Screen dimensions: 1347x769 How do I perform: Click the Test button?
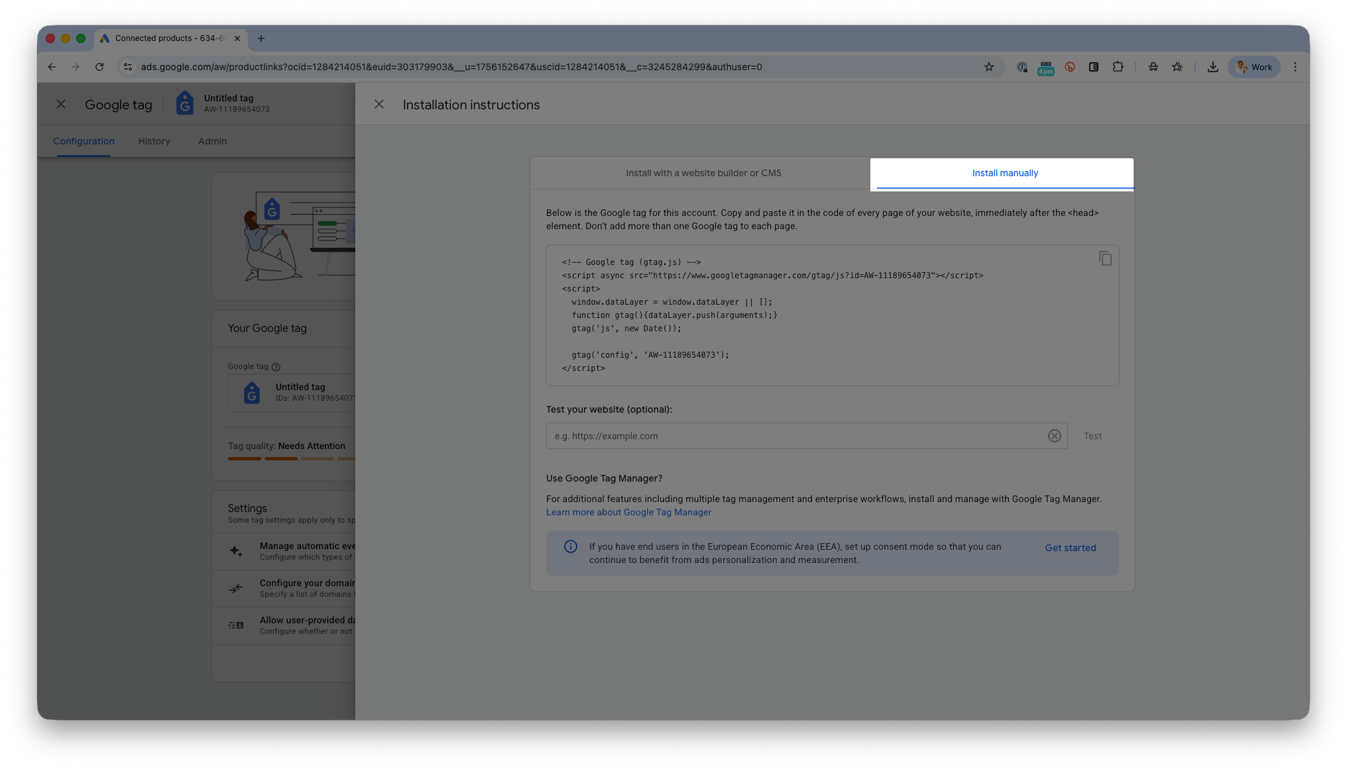click(x=1092, y=436)
